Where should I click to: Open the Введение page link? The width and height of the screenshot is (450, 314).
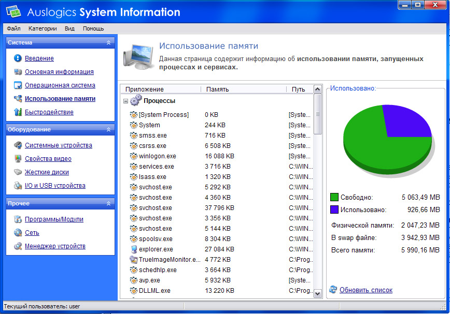pyautogui.click(x=39, y=58)
